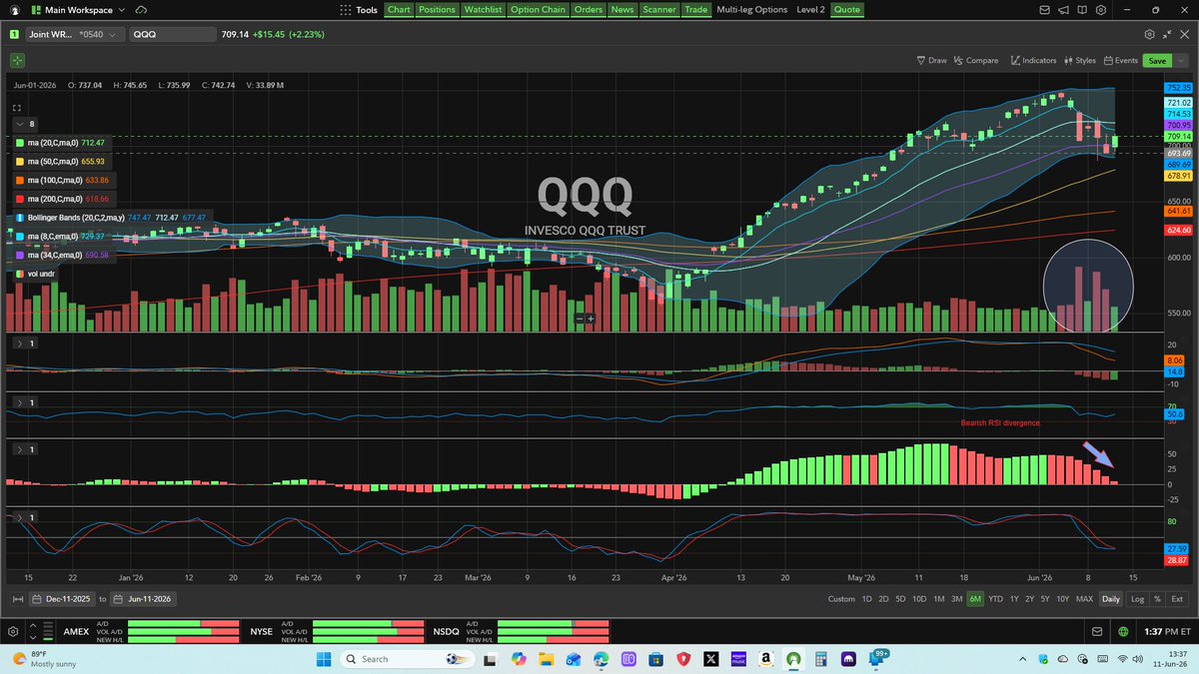Switch to the Scanner tab
This screenshot has height=674, width=1199.
(x=658, y=9)
